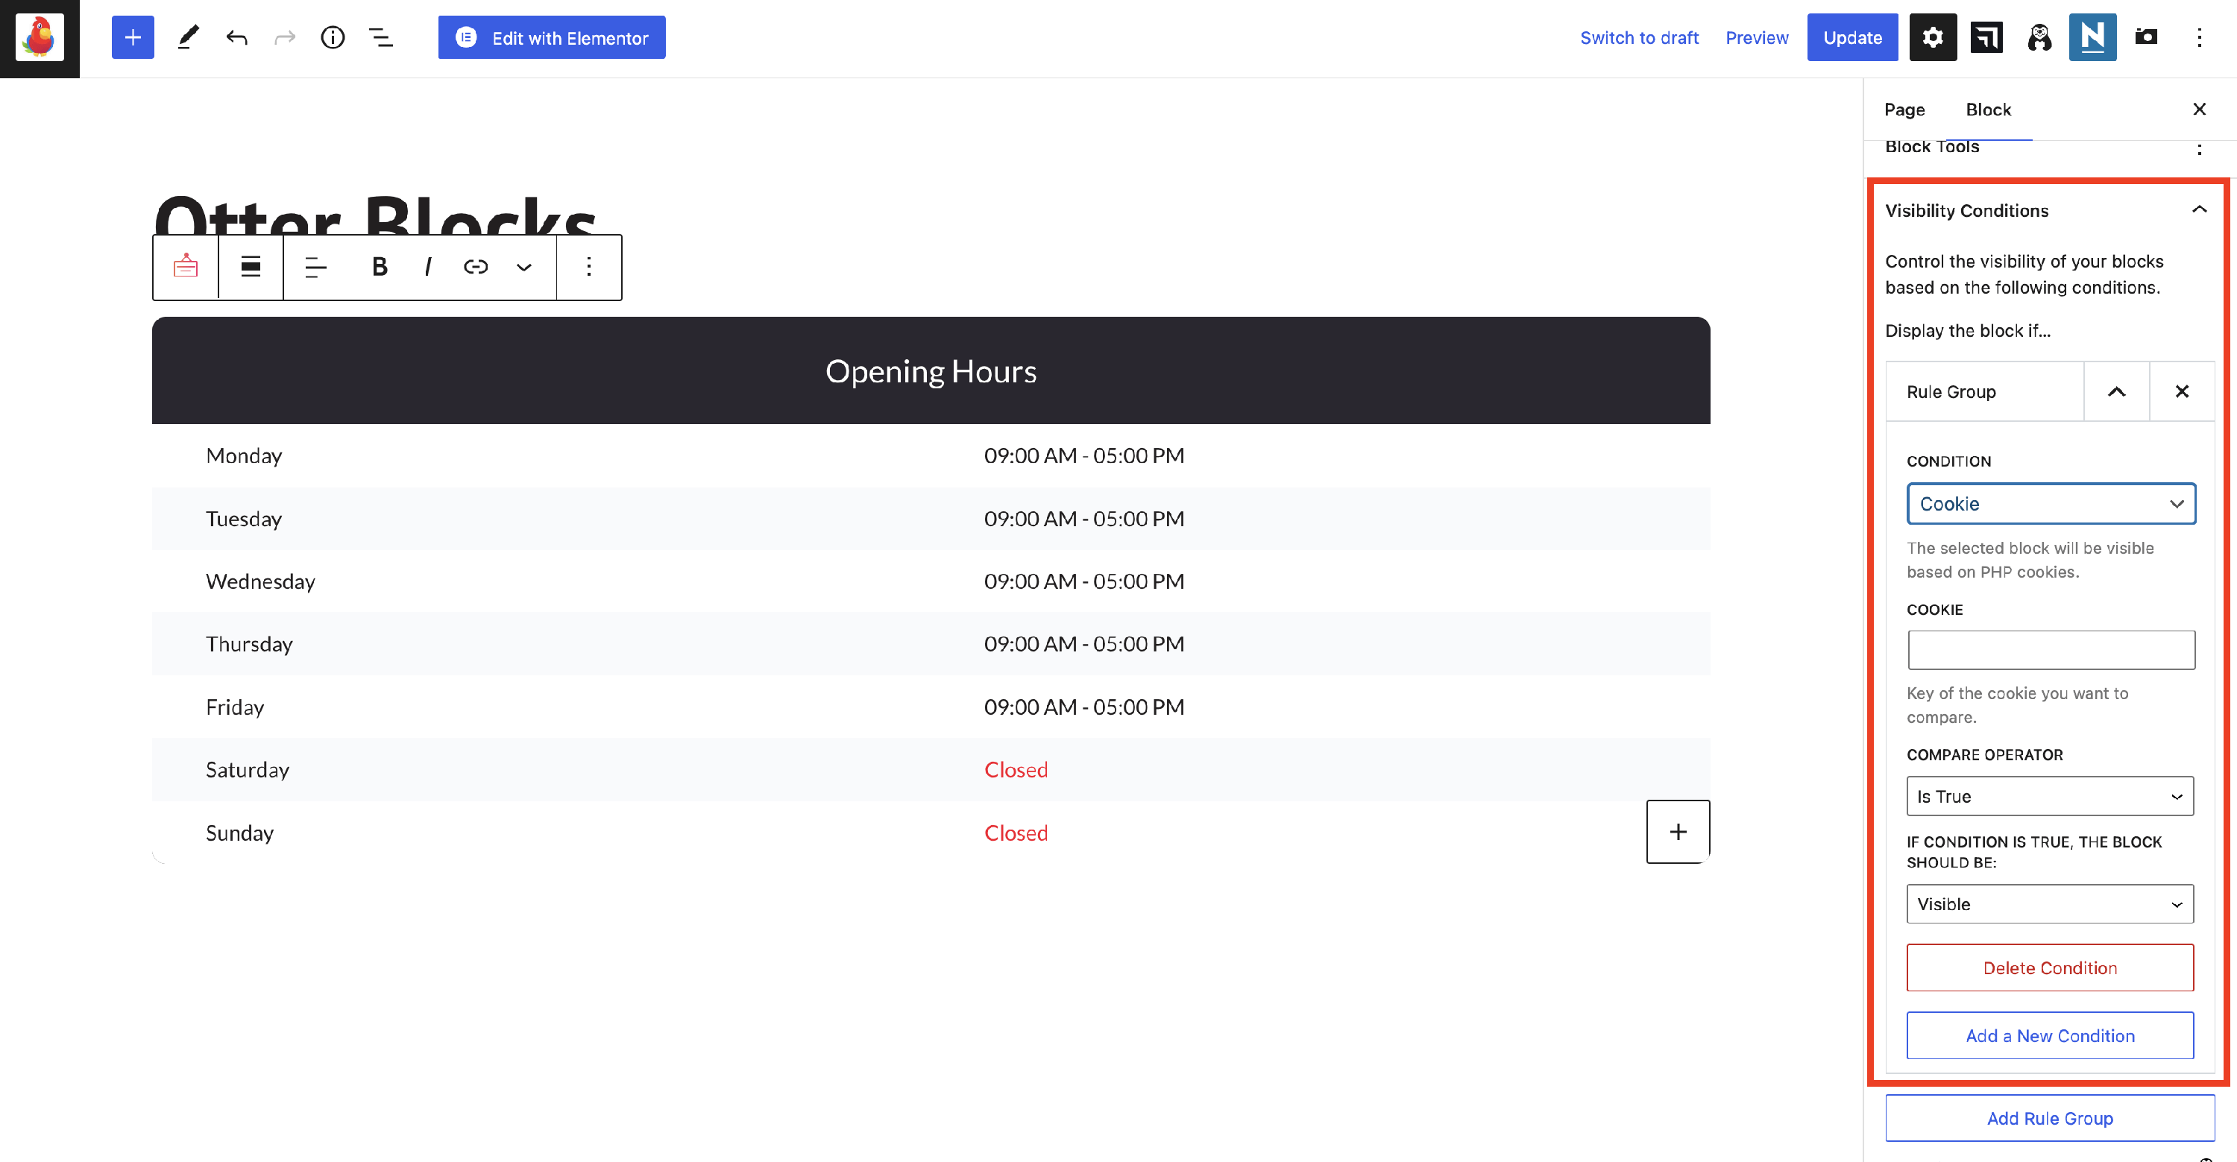
Task: Click the Business Hours block icon
Action: point(185,266)
